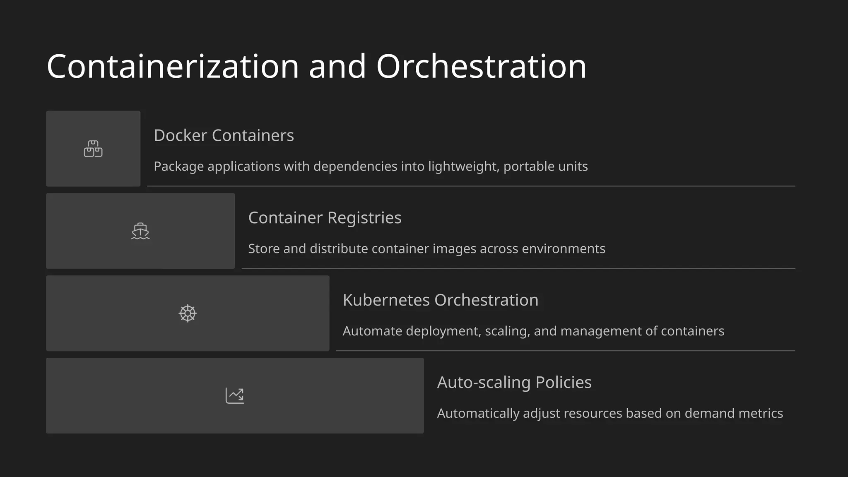Click the text about adjusting resources on demand

(x=610, y=414)
